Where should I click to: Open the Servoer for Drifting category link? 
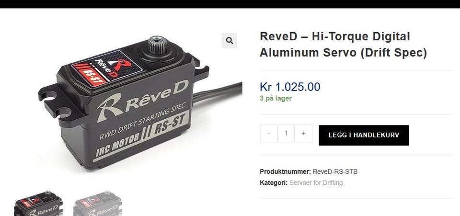(316, 183)
